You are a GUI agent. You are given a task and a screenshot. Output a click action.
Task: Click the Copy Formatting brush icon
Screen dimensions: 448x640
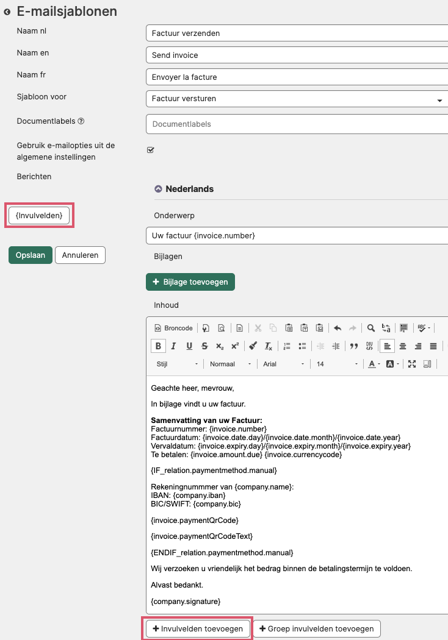point(253,346)
